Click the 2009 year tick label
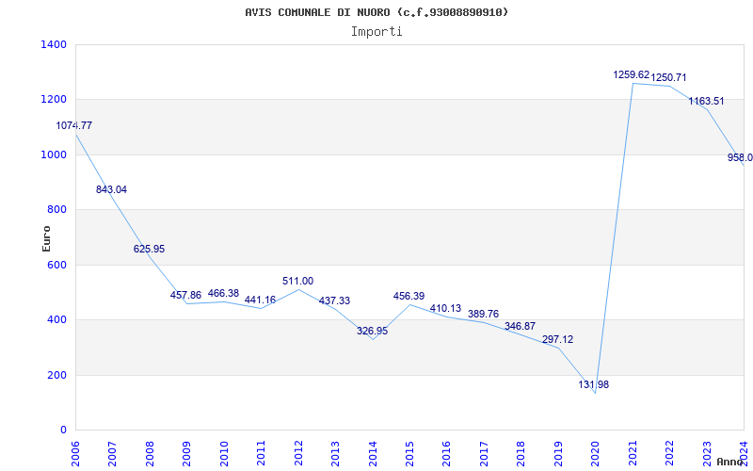The width and height of the screenshot is (753, 471). coord(187,452)
